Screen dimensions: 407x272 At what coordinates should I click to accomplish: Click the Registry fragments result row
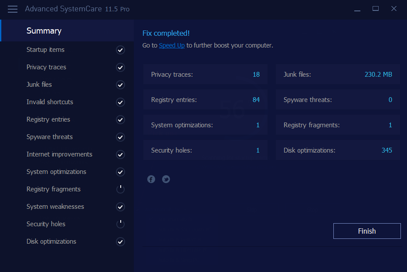pos(338,125)
